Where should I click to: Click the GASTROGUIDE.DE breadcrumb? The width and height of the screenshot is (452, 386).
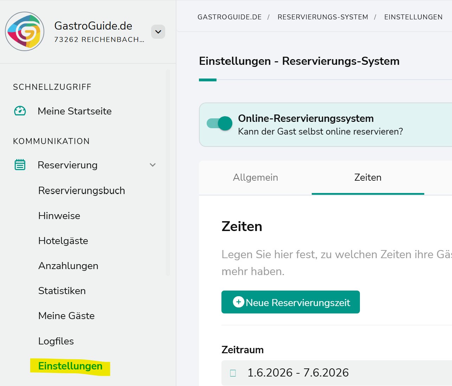230,17
